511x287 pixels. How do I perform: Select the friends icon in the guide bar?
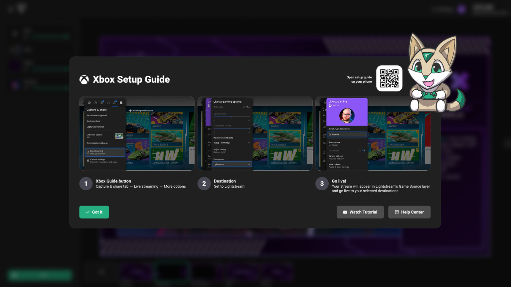pyautogui.click(x=95, y=103)
